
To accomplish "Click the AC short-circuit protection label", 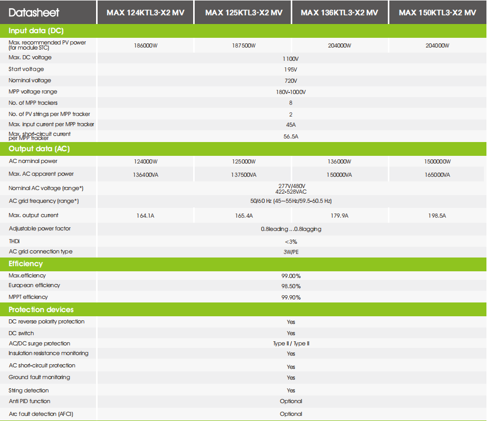I will tap(42, 365).
